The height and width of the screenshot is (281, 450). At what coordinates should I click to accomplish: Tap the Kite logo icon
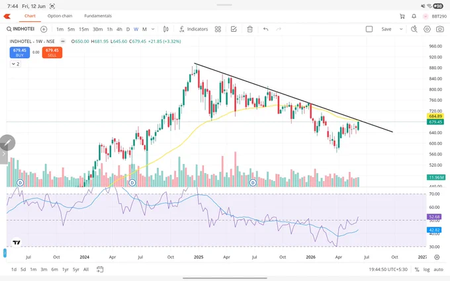point(7,16)
